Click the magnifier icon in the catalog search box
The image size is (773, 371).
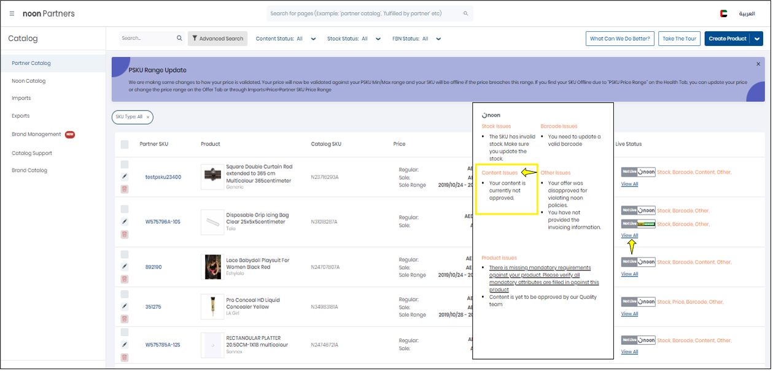(x=179, y=37)
